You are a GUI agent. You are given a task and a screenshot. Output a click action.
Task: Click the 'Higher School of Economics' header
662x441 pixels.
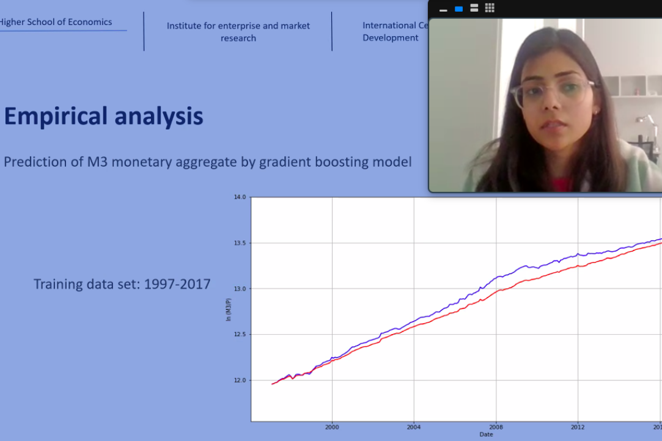55,22
